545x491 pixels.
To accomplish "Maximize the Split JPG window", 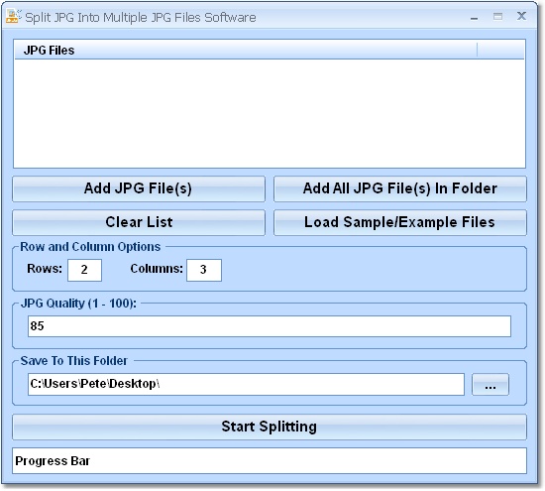I will pyautogui.click(x=497, y=16).
